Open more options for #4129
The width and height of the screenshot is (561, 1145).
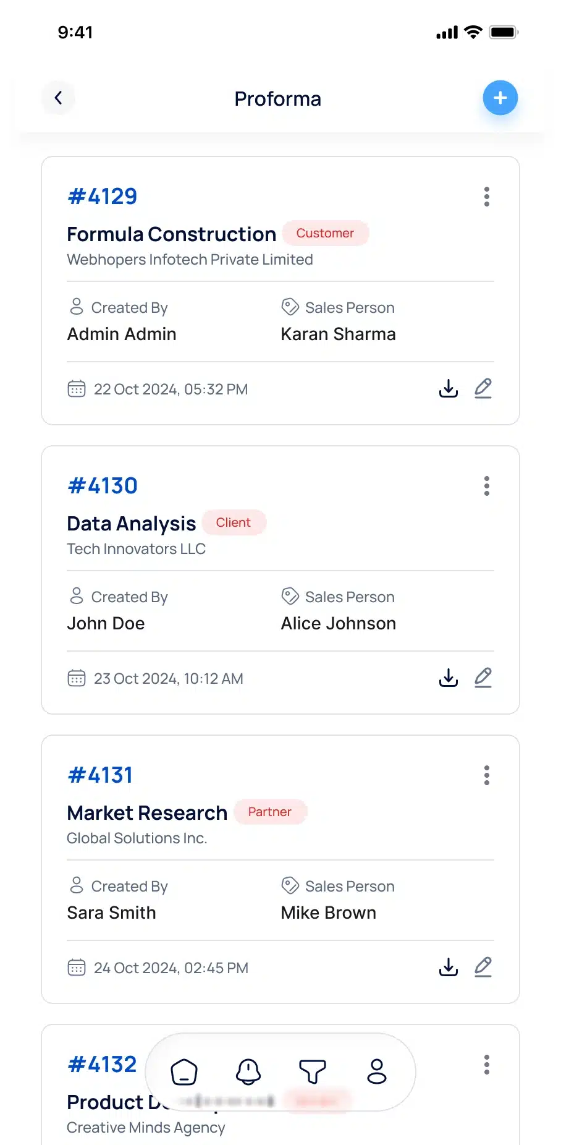pos(487,197)
